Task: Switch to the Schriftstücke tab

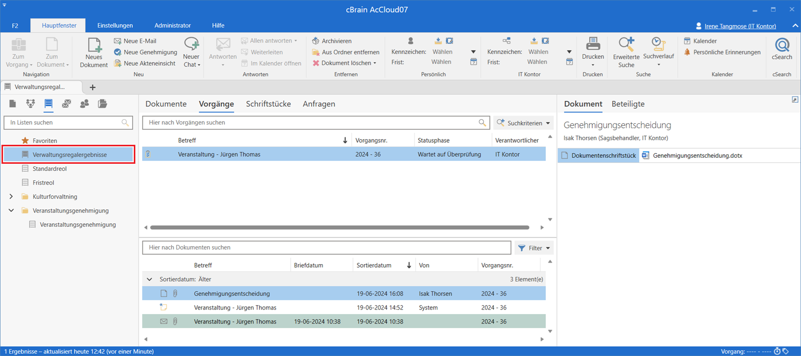Action: click(268, 104)
